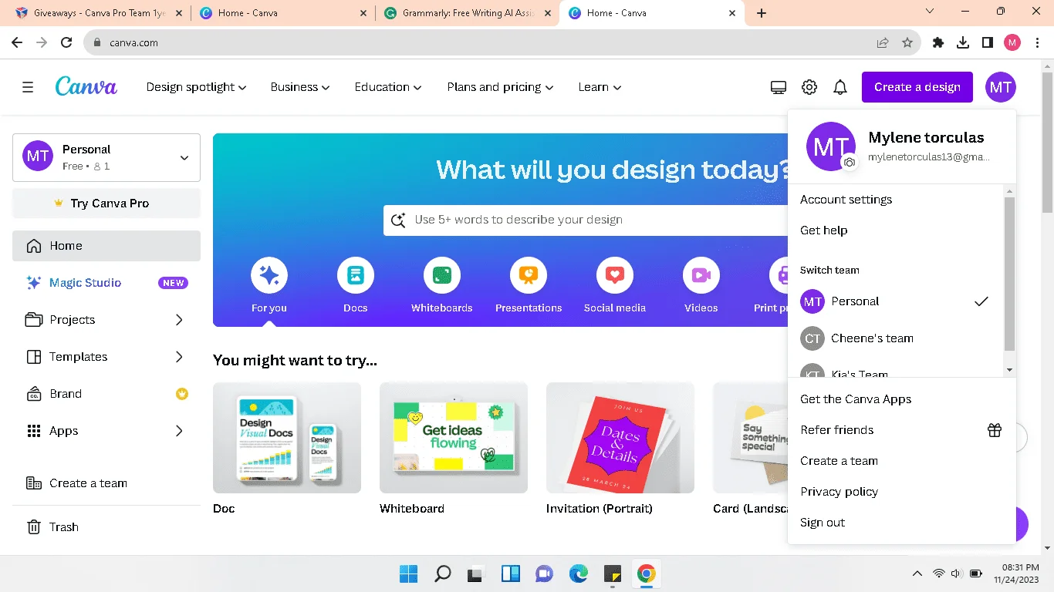Image resolution: width=1054 pixels, height=592 pixels.
Task: Expand the Plans and pricing menu
Action: tap(500, 87)
